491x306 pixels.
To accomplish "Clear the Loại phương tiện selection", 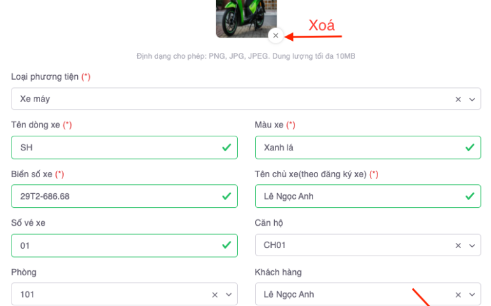I will (x=458, y=99).
